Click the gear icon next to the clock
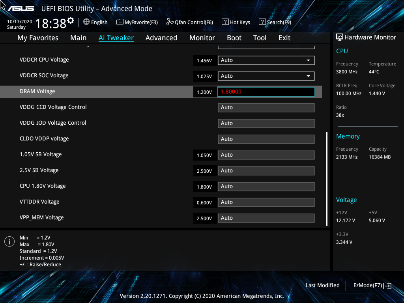Viewport: 404px width, 303px height. pos(71,21)
